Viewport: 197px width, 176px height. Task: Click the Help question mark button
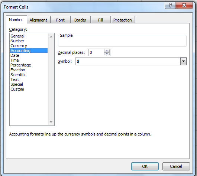coord(170,5)
